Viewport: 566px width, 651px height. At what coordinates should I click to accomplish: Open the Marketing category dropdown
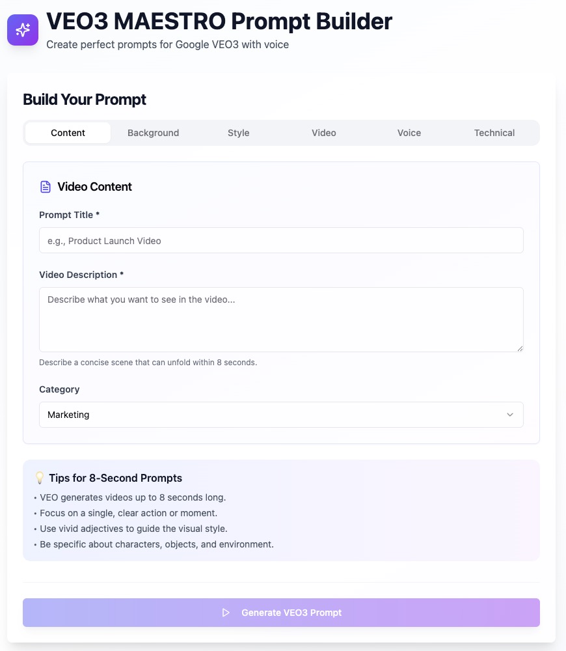[281, 415]
